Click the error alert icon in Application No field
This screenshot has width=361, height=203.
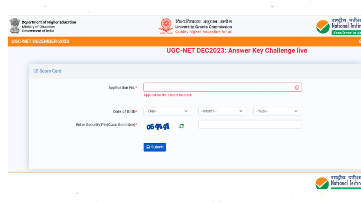(x=297, y=87)
